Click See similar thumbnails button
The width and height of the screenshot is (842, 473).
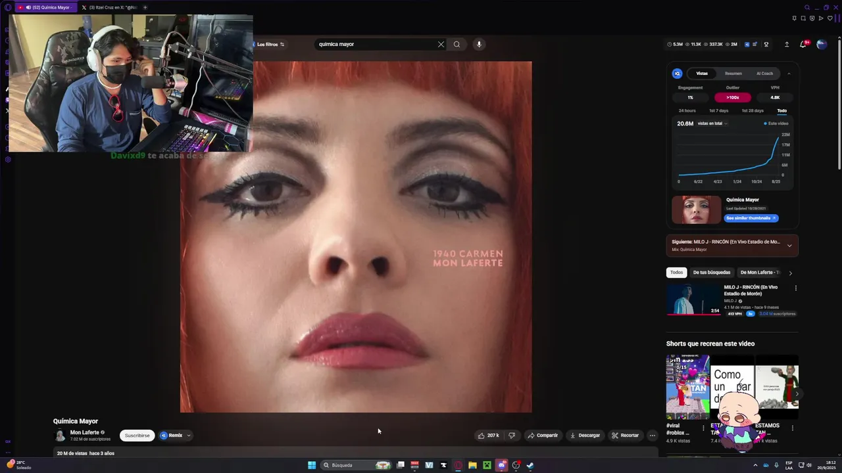pyautogui.click(x=751, y=218)
